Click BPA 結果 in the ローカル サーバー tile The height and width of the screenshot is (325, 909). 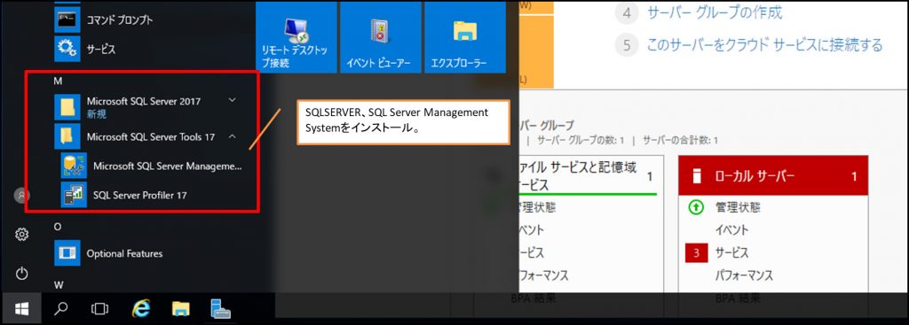[x=738, y=299]
